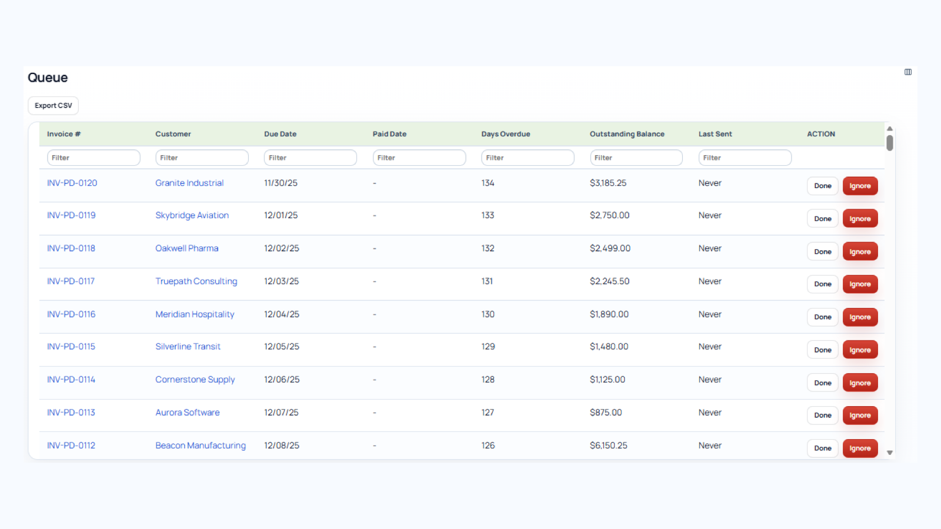Mark INV-PD-0112 as Done
941x529 pixels.
823,448
